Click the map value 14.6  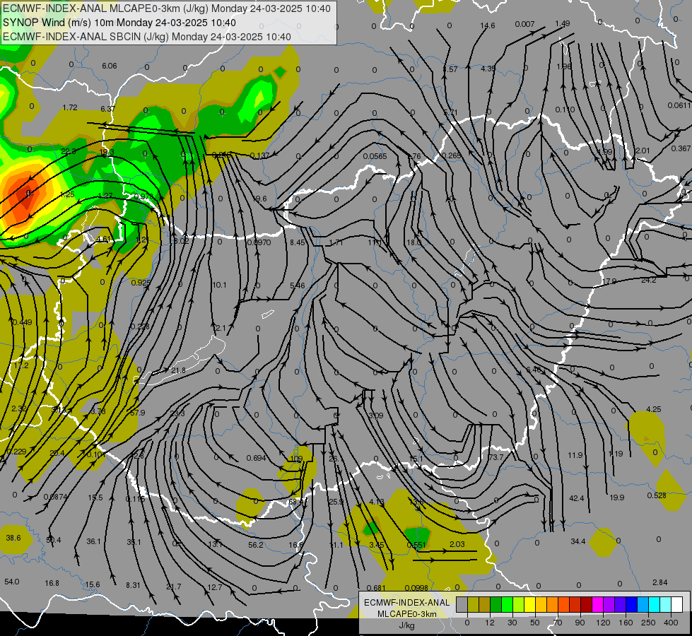[487, 25]
